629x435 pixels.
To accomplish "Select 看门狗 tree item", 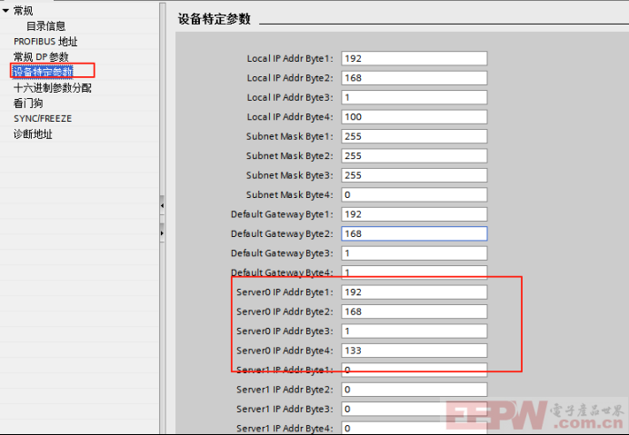I will (28, 104).
